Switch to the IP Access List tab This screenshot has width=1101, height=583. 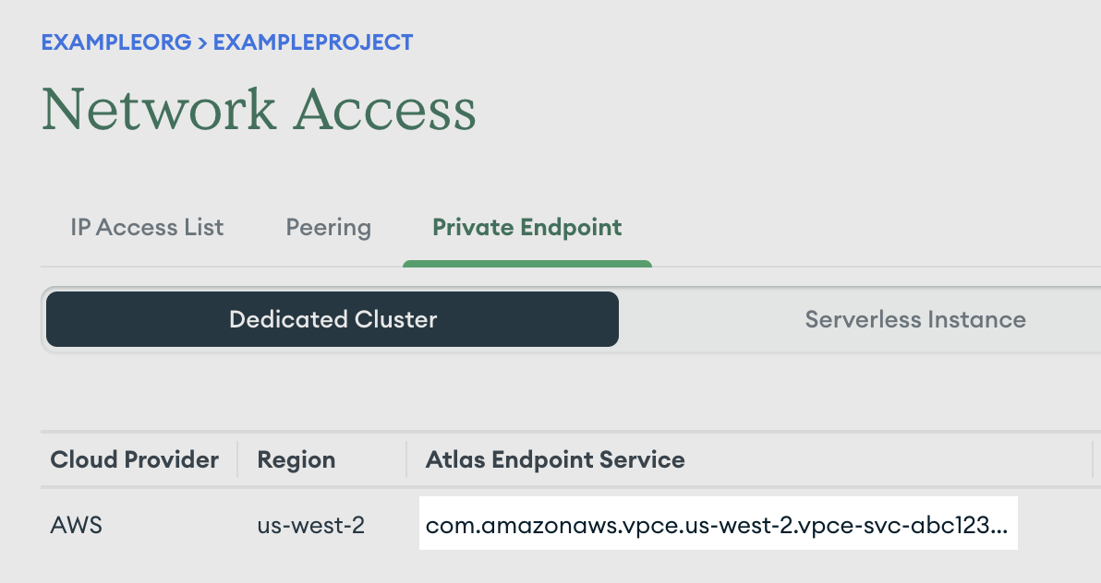click(x=147, y=227)
